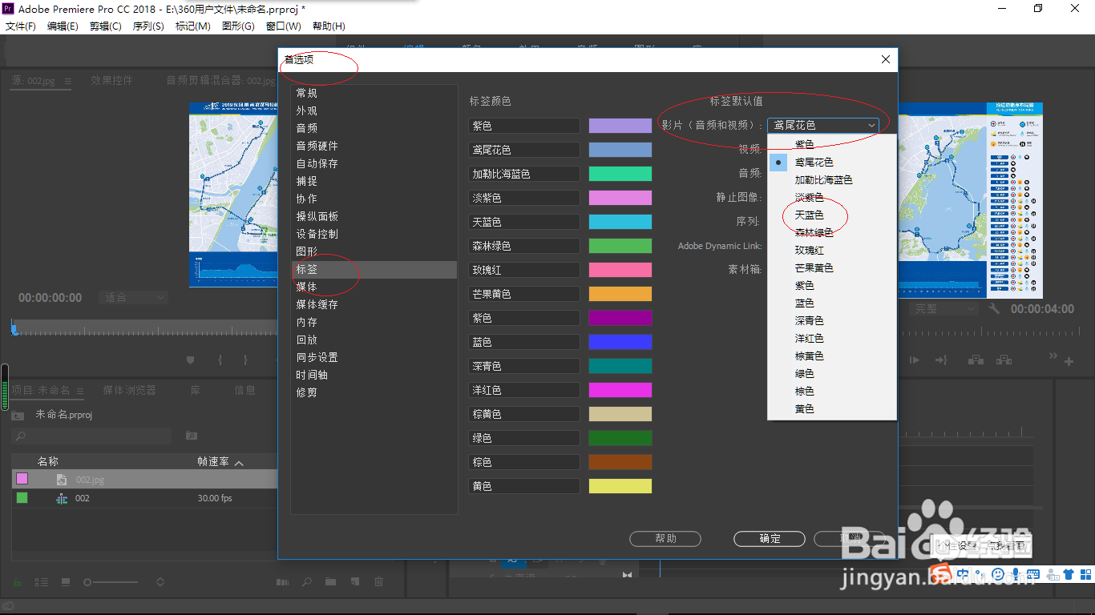Click the Mark Out brace icon

click(245, 360)
